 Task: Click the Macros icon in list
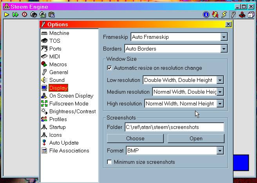(x=44, y=64)
